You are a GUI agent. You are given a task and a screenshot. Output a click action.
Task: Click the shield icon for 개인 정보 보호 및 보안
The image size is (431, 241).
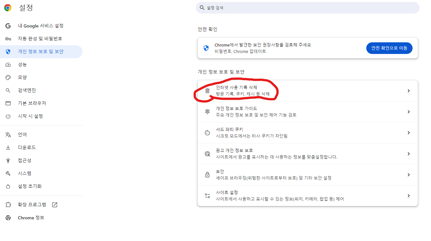pyautogui.click(x=8, y=52)
